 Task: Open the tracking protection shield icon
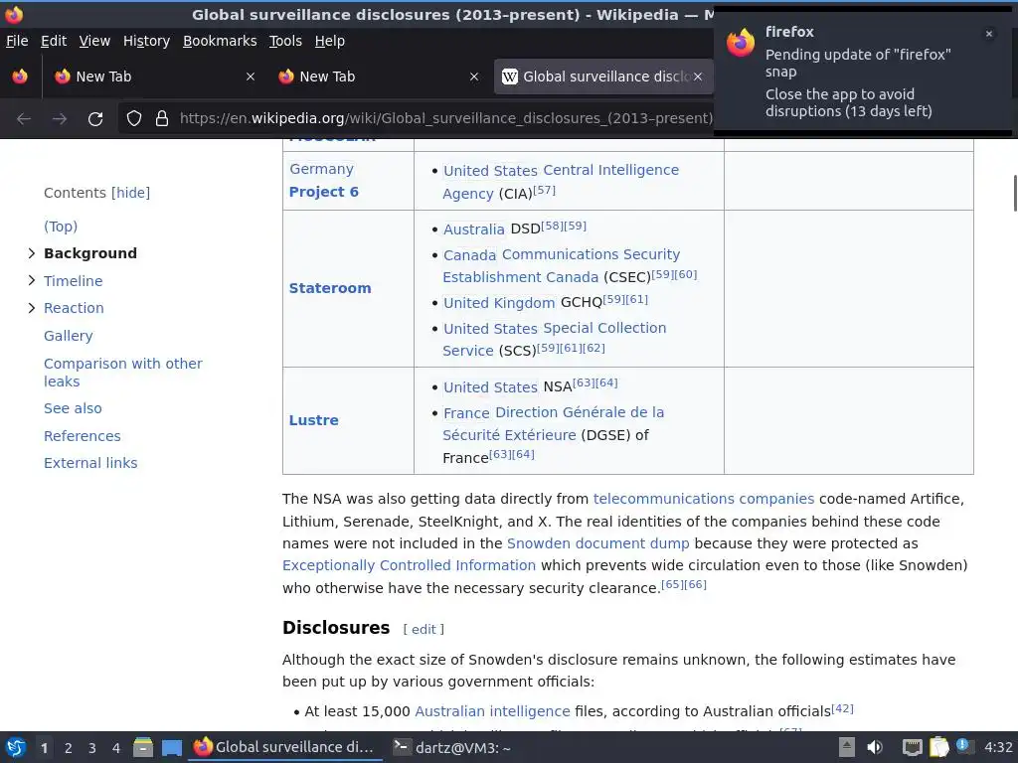(x=134, y=118)
